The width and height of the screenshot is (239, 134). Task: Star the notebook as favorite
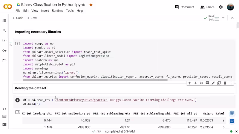coord(91,5)
